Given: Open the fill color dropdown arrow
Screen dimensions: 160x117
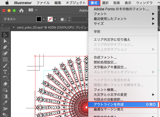Looking at the screenshot, I should pyautogui.click(x=44, y=19).
